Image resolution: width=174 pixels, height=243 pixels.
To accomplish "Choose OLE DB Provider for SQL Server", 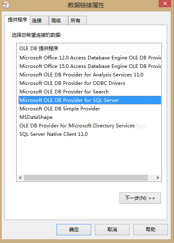I will (90, 100).
